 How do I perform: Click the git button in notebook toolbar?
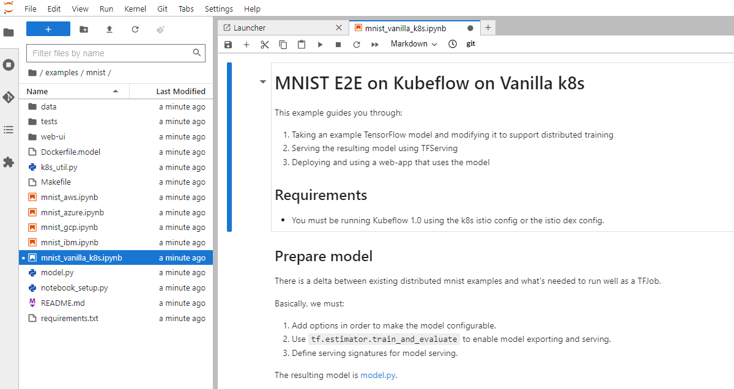tap(471, 44)
